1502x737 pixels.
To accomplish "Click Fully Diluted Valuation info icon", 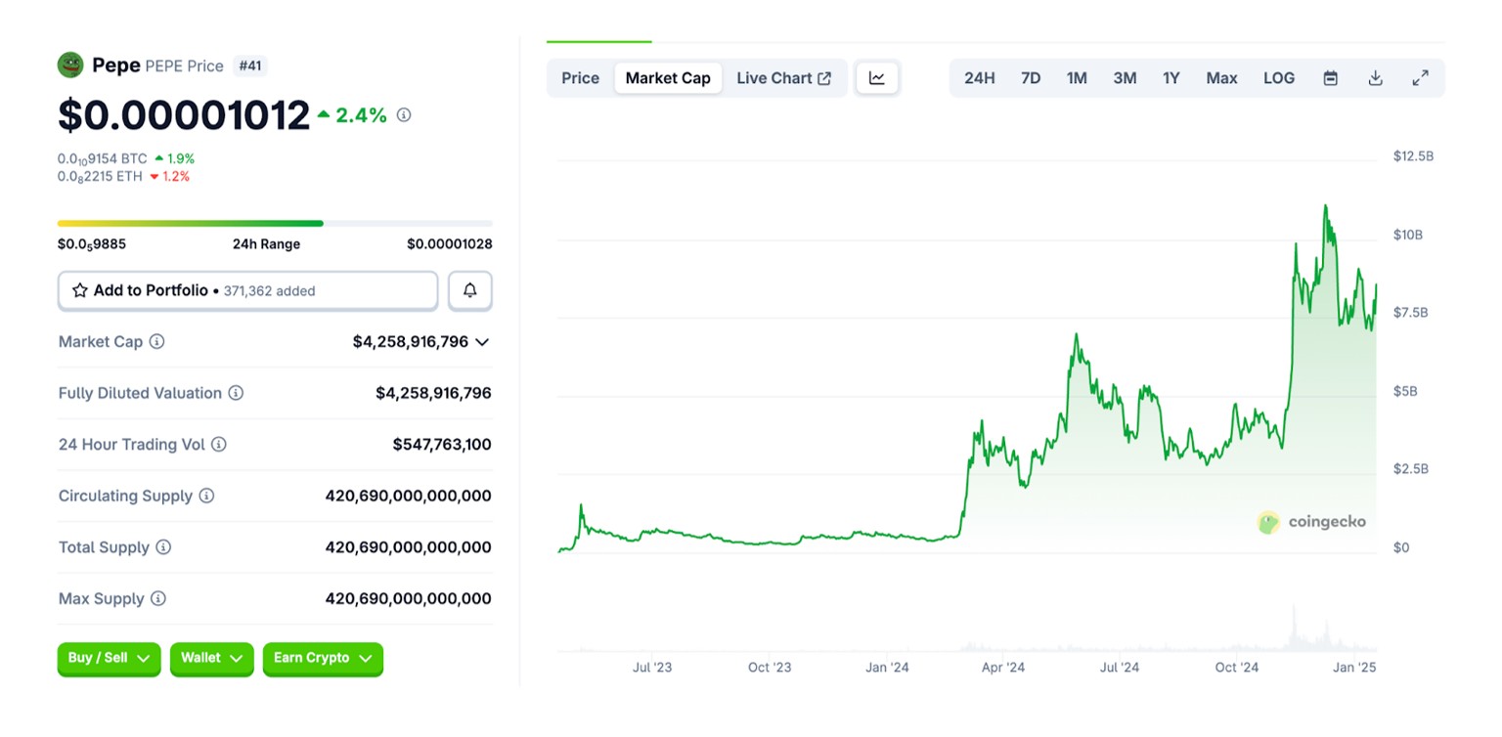I will pos(236,393).
